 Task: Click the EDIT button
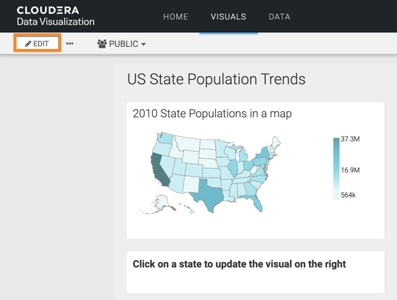coord(38,44)
